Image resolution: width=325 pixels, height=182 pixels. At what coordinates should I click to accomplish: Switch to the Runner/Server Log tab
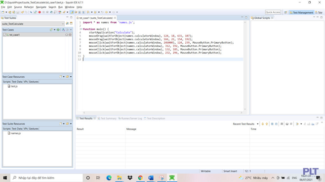point(130,119)
